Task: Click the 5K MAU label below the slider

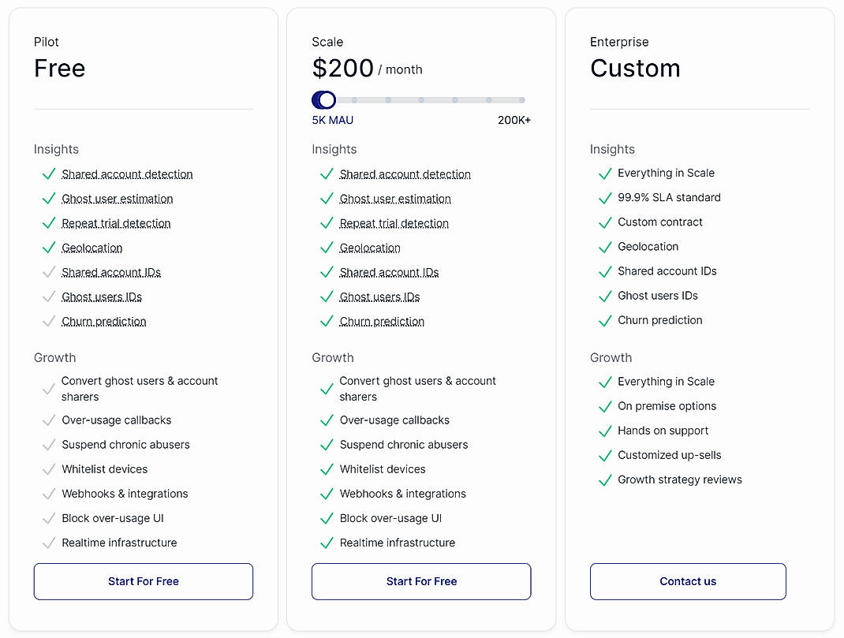Action: (332, 120)
